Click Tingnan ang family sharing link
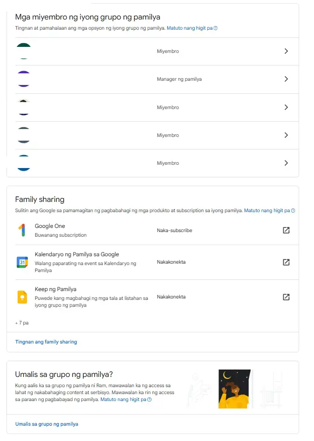This screenshot has height=441, width=314. (x=46, y=342)
